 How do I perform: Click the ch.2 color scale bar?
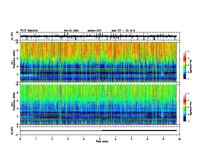pos(185,107)
